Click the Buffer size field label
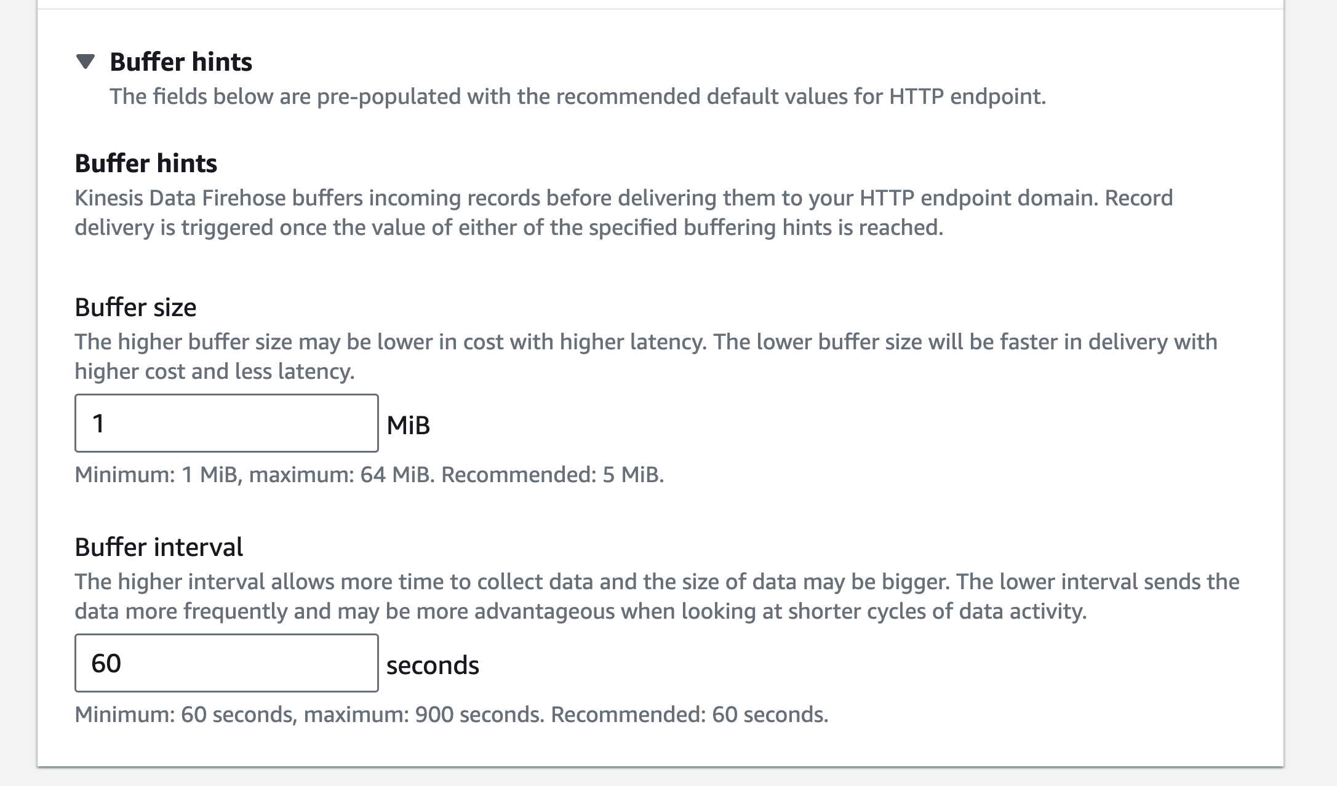This screenshot has width=1337, height=786. (135, 307)
